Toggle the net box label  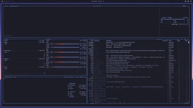point(6,77)
